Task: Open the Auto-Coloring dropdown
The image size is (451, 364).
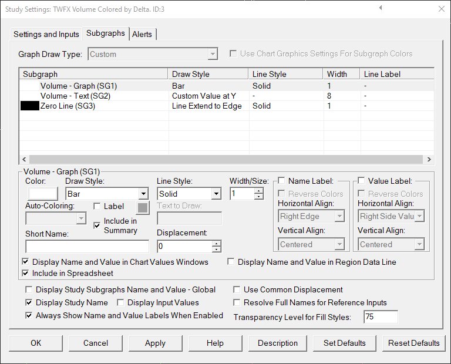Action: [81, 218]
